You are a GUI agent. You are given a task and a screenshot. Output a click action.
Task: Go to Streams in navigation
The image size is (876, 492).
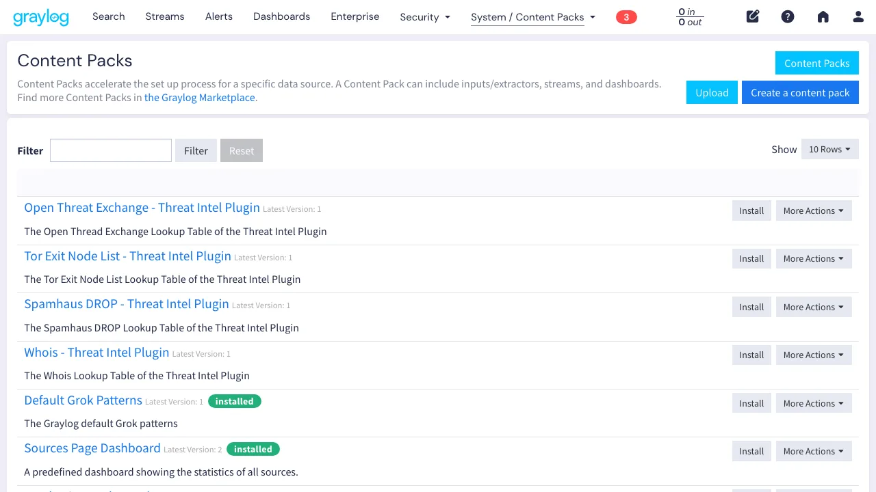(165, 16)
